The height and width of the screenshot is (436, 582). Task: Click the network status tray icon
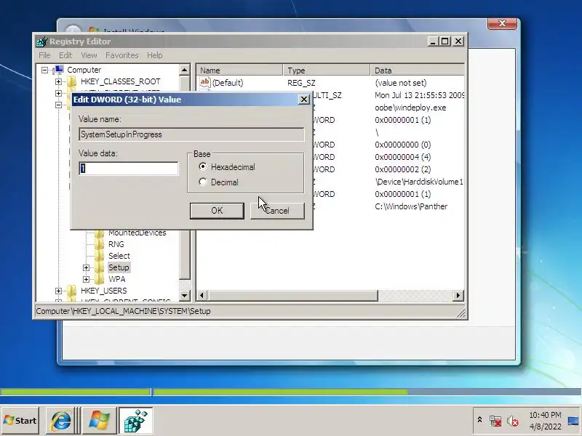(x=495, y=421)
